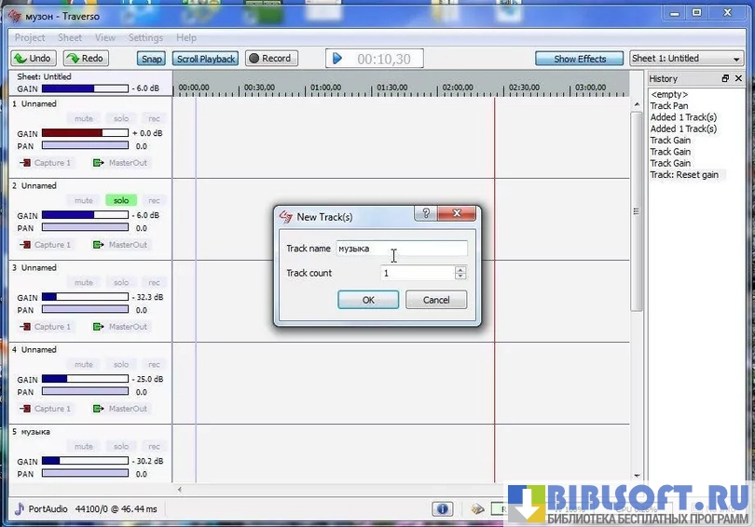Increase Track count with up arrow

pos(460,270)
